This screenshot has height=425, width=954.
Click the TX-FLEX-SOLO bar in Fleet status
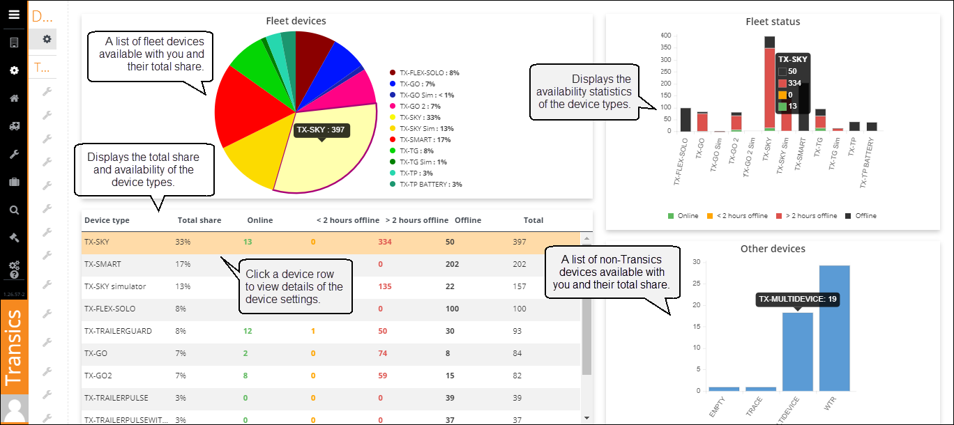pos(686,120)
